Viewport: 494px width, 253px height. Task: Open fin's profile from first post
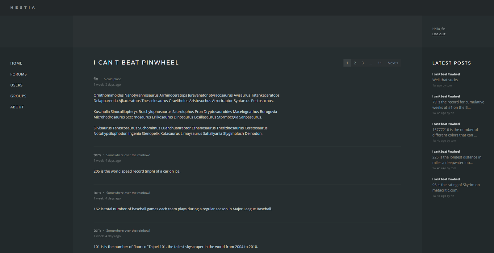coord(96,79)
